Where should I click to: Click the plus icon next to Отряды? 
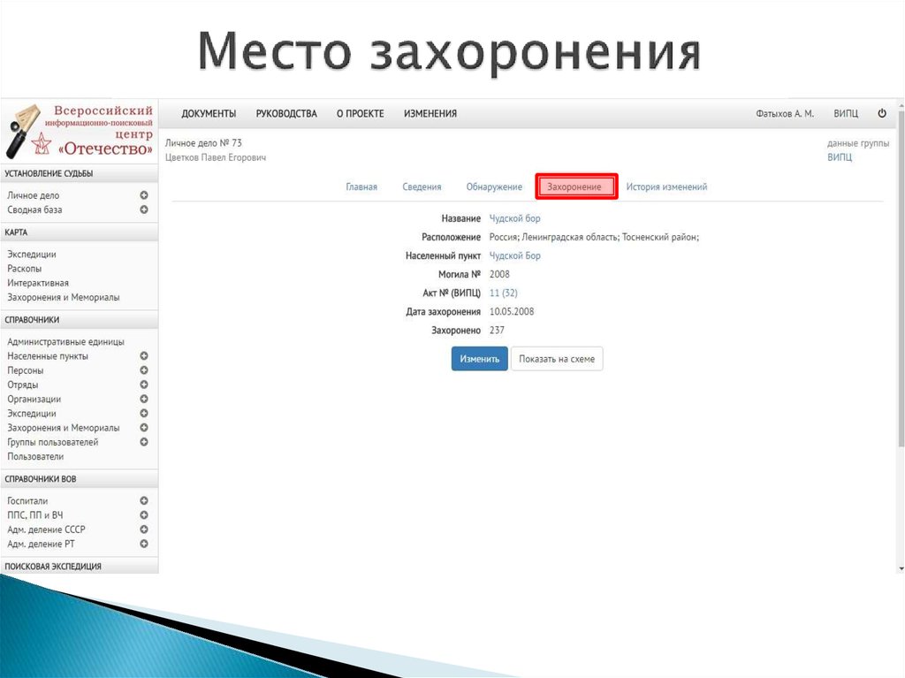(x=143, y=385)
